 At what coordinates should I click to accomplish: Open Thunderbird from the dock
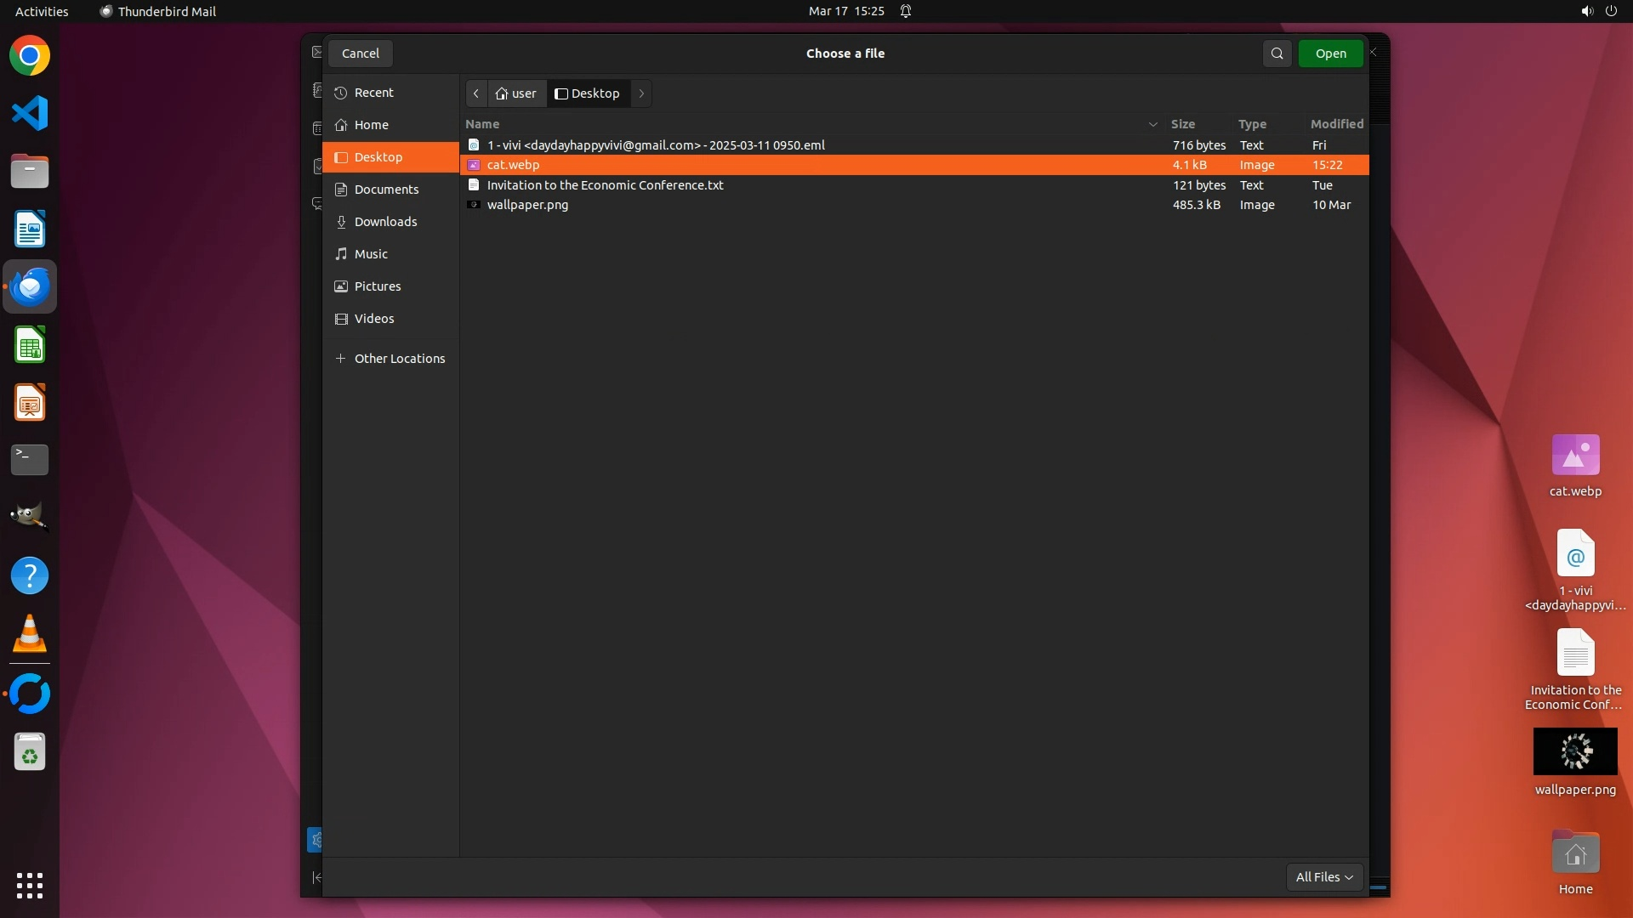pyautogui.click(x=30, y=287)
